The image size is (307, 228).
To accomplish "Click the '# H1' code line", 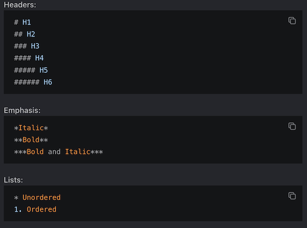I will [23, 22].
